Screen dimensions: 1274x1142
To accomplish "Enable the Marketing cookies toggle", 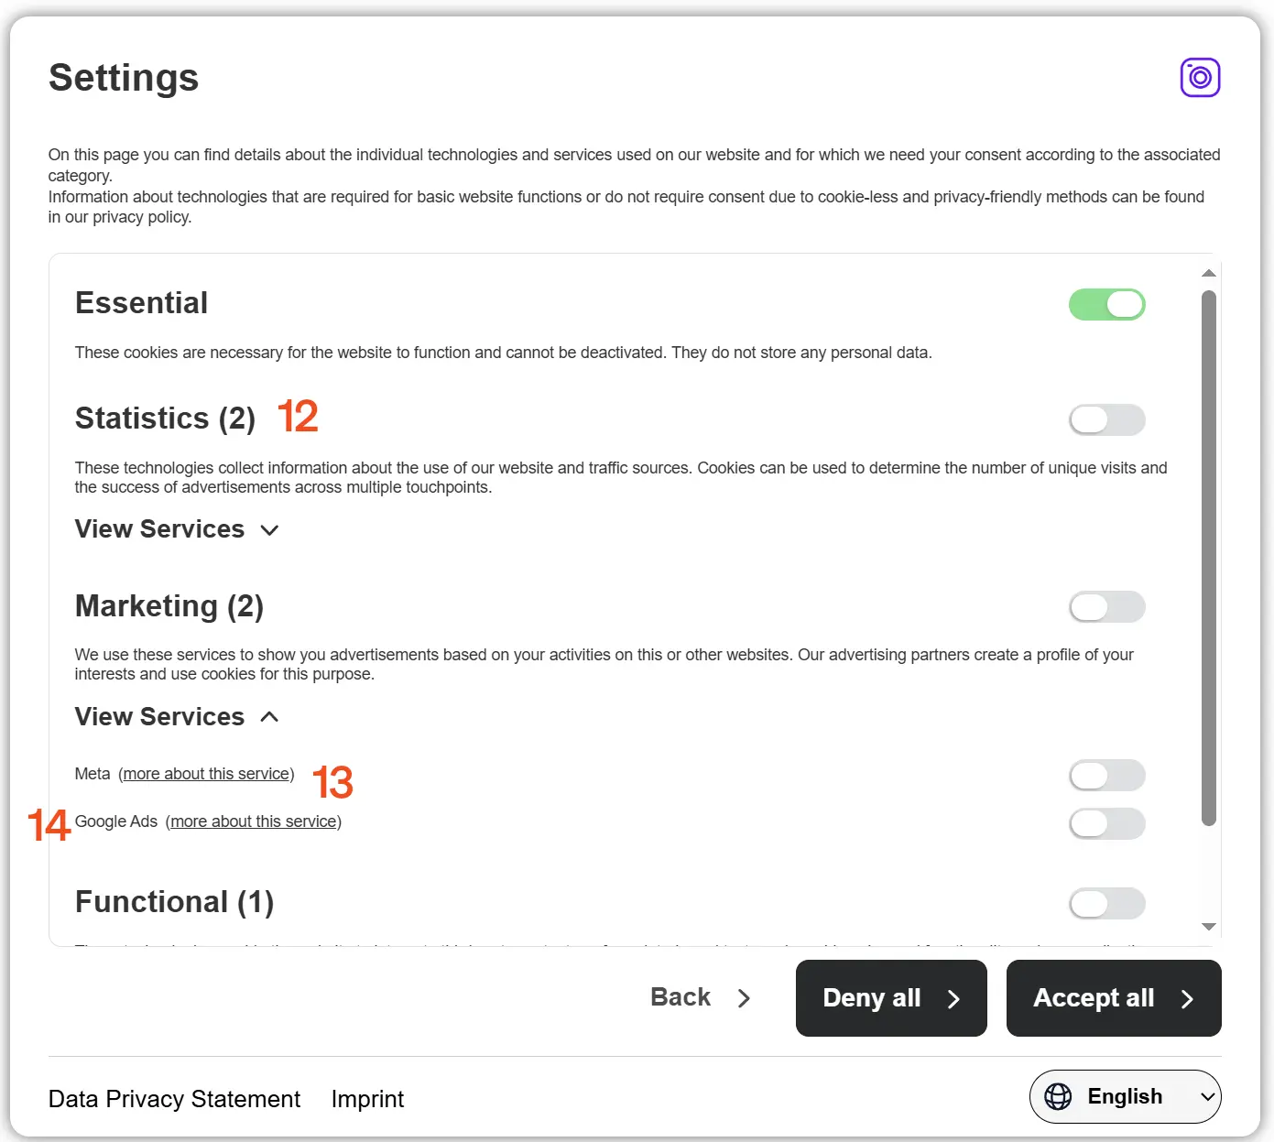I will pyautogui.click(x=1106, y=606).
